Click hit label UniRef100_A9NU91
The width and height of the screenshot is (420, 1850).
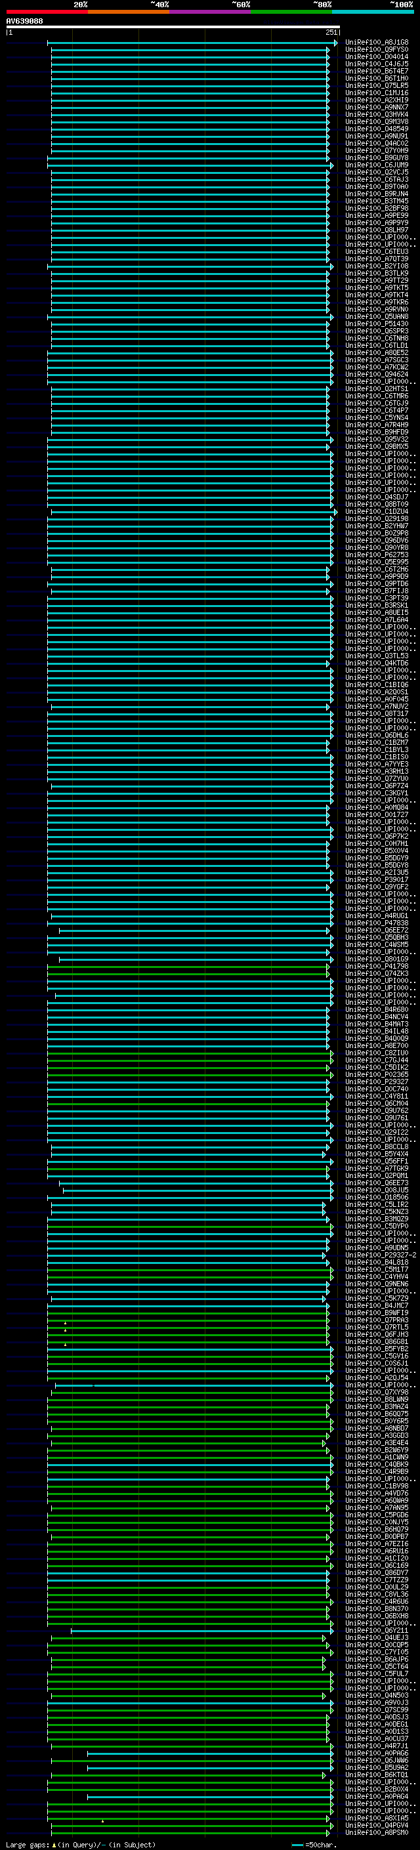377,136
